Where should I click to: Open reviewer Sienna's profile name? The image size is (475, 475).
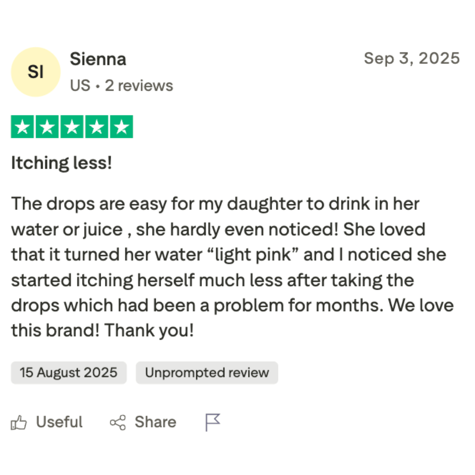pyautogui.click(x=98, y=59)
